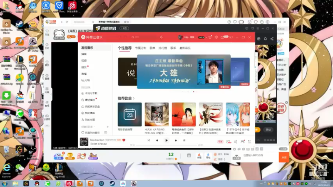Collapse the 创建的歌单 section arrow

point(94,127)
